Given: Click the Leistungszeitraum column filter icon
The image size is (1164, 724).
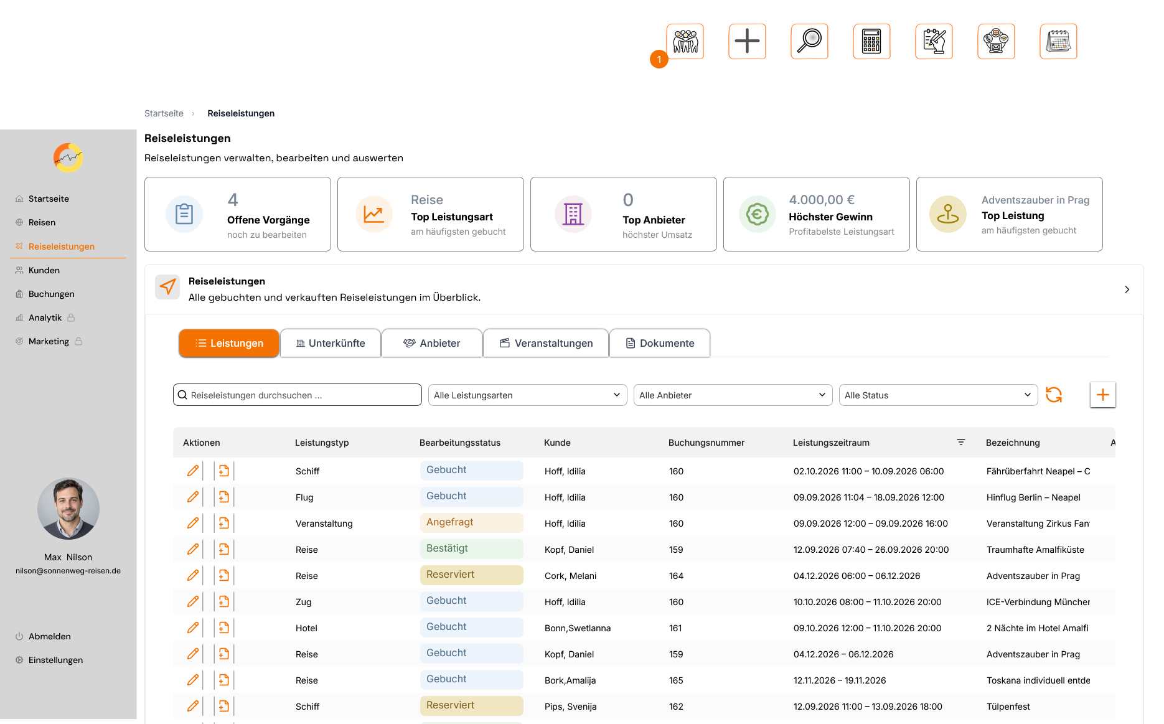Looking at the screenshot, I should 961,442.
